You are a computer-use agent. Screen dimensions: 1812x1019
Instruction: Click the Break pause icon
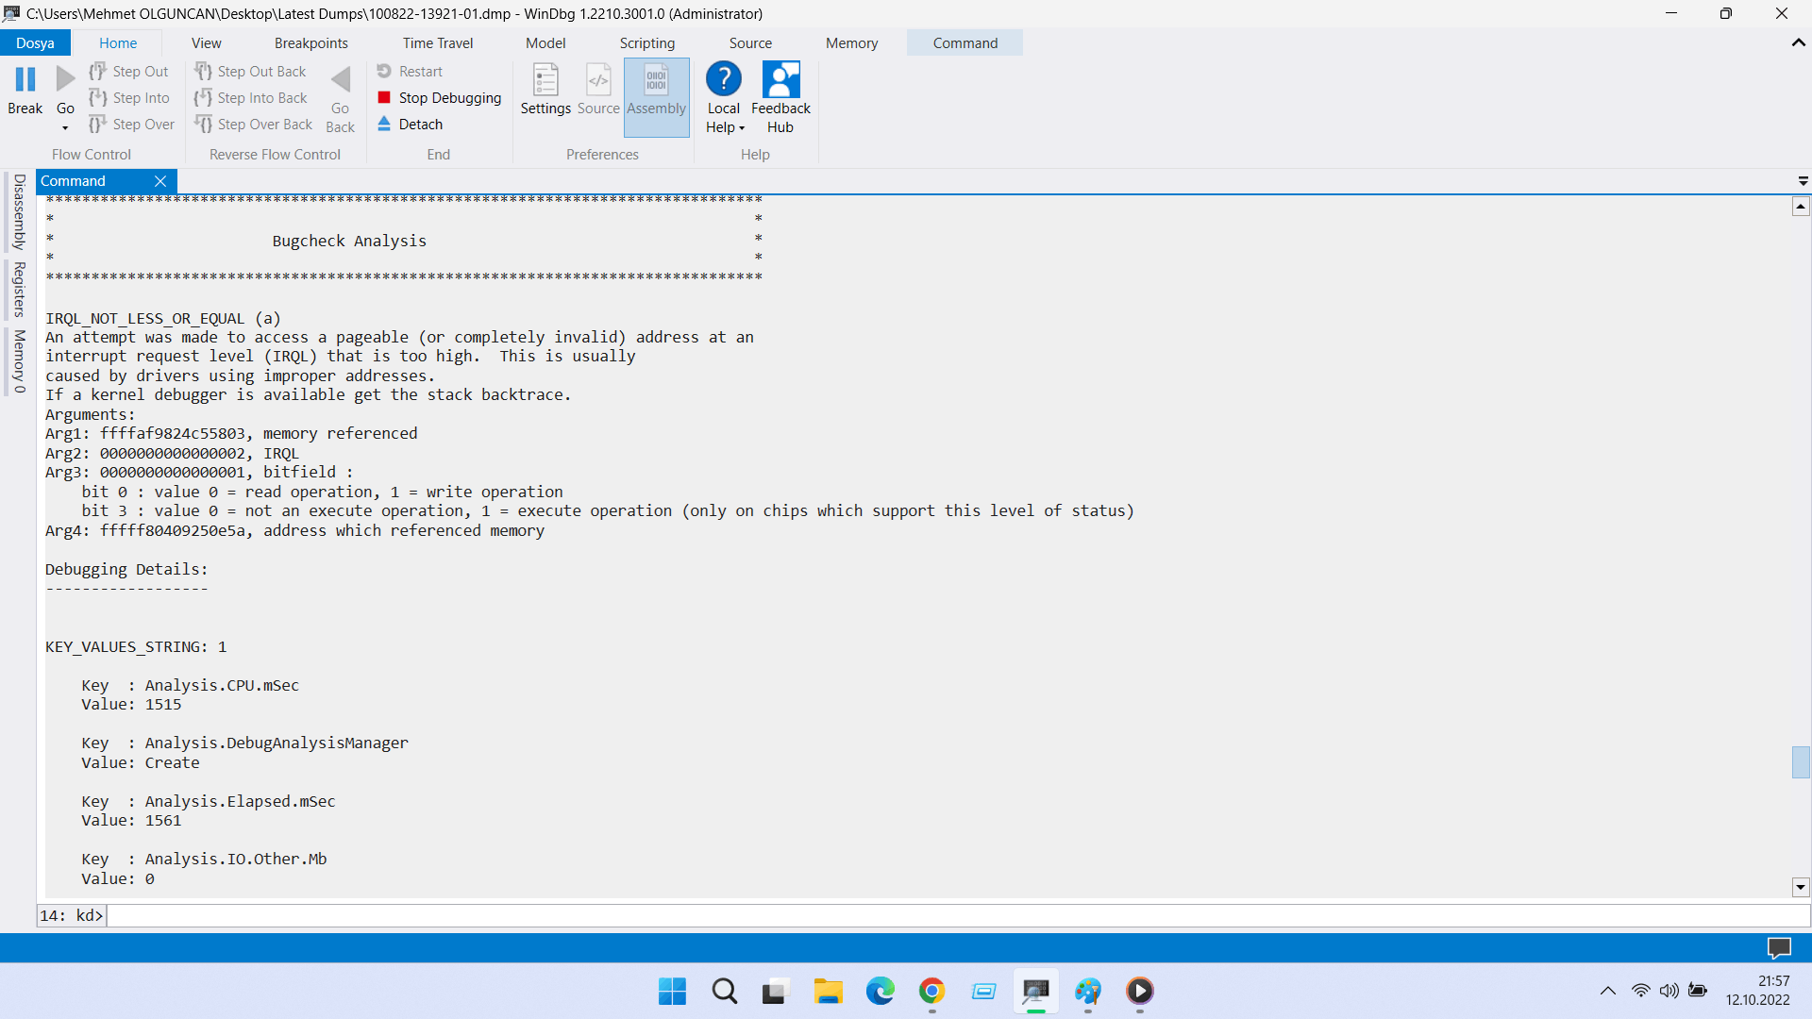pyautogui.click(x=25, y=80)
